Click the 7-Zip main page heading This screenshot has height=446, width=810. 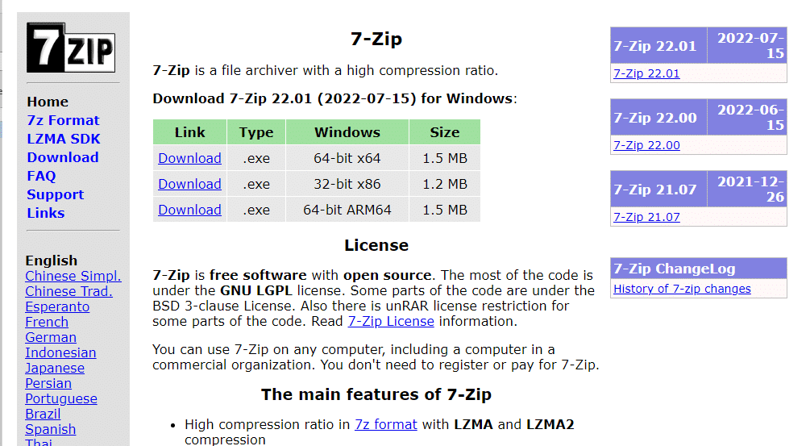coord(376,39)
